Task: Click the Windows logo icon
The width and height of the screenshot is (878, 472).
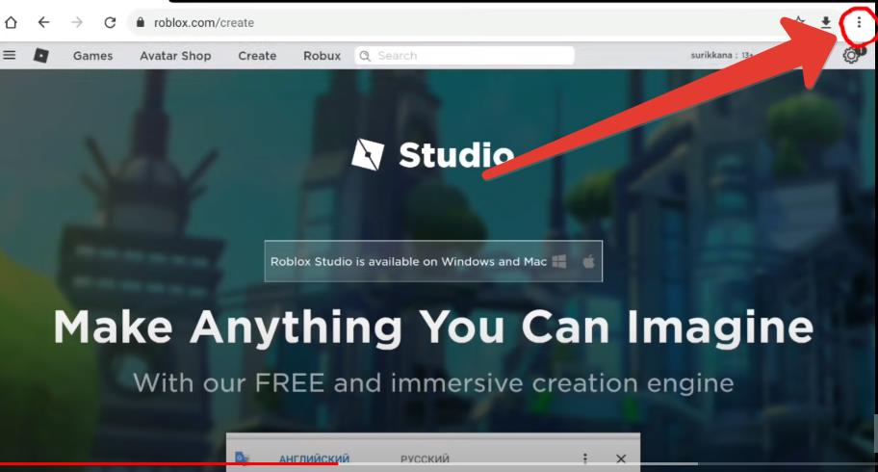Action: [558, 261]
